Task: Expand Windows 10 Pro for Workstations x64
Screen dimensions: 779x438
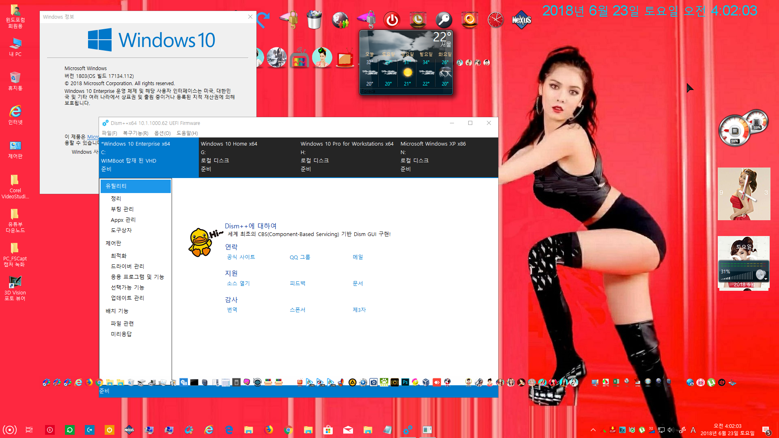Action: point(347,144)
